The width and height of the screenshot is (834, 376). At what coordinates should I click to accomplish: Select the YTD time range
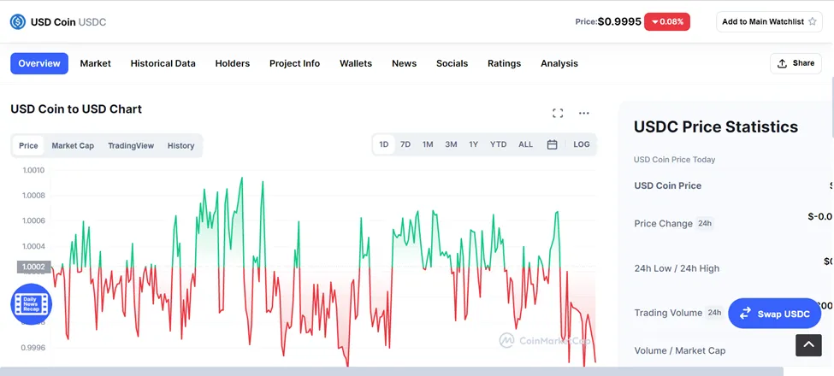point(499,144)
